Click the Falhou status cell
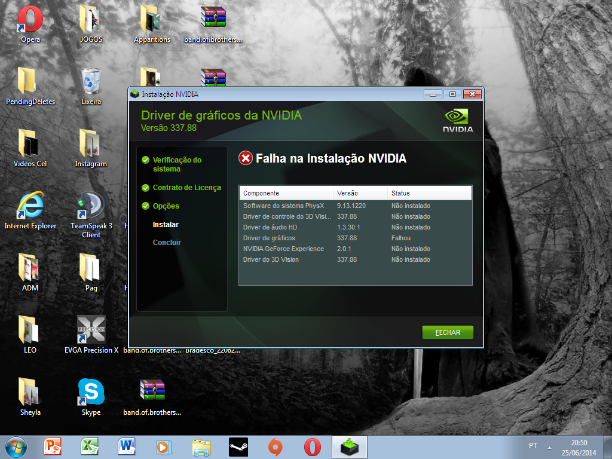 click(x=401, y=238)
